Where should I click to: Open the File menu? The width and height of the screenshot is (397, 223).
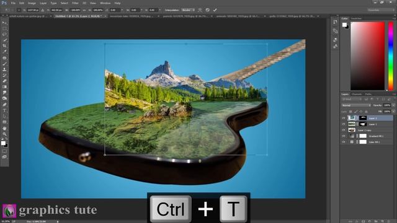(x=13, y=3)
